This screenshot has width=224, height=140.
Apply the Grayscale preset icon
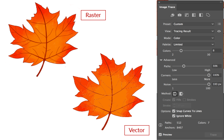194,15
